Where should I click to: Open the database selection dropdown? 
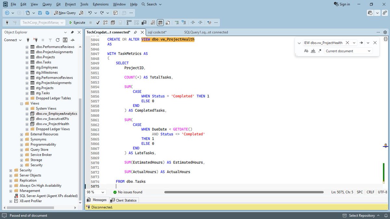click(x=61, y=22)
